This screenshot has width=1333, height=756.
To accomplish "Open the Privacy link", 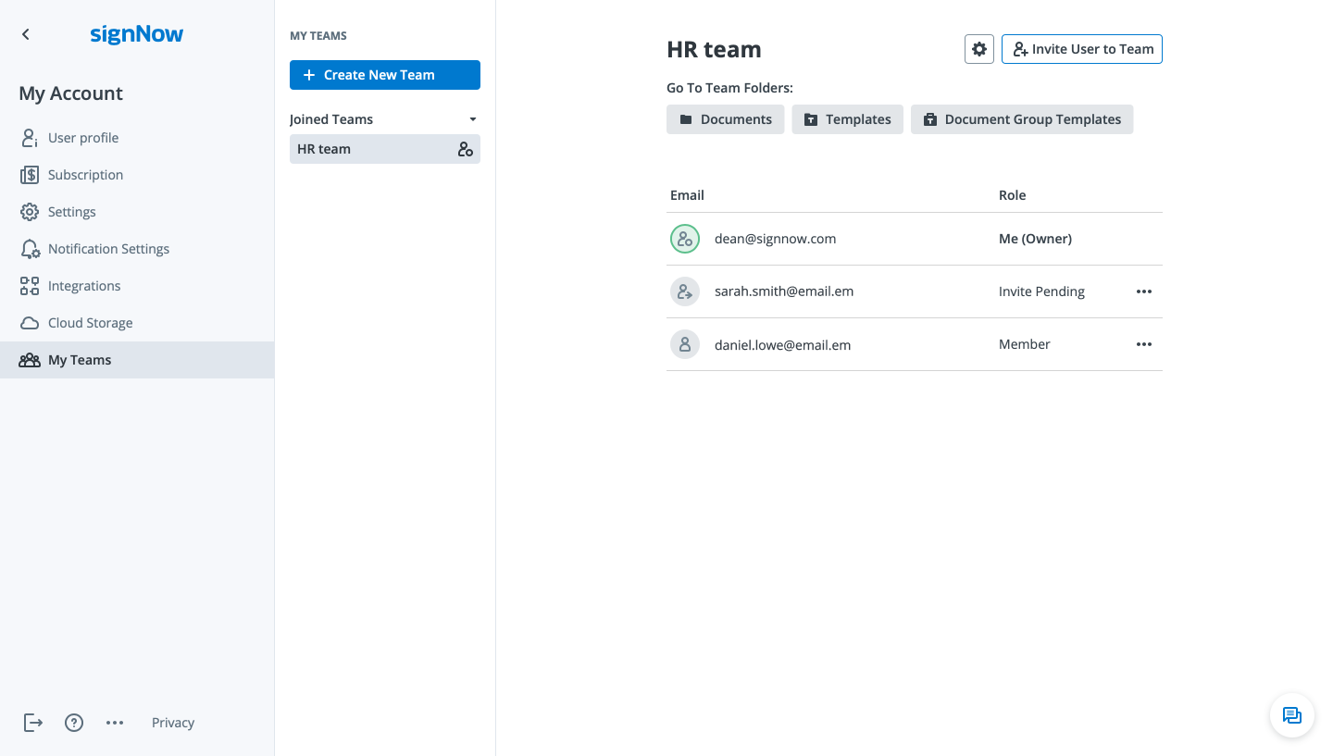I will [173, 723].
